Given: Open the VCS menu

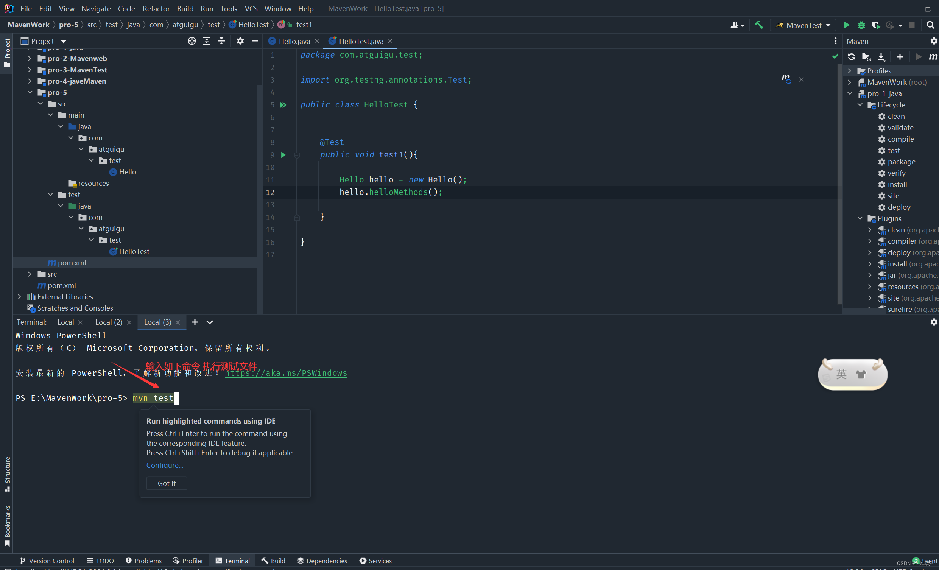Looking at the screenshot, I should [x=251, y=8].
